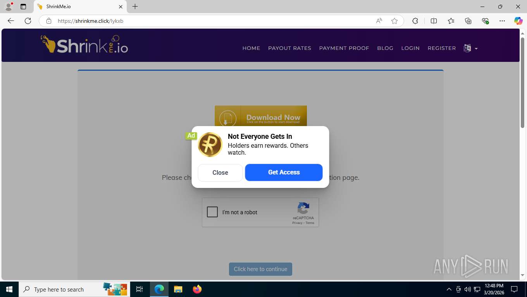This screenshot has width=527, height=297.
Task: Click the page vertical scrollbar thumb
Action: click(522, 82)
